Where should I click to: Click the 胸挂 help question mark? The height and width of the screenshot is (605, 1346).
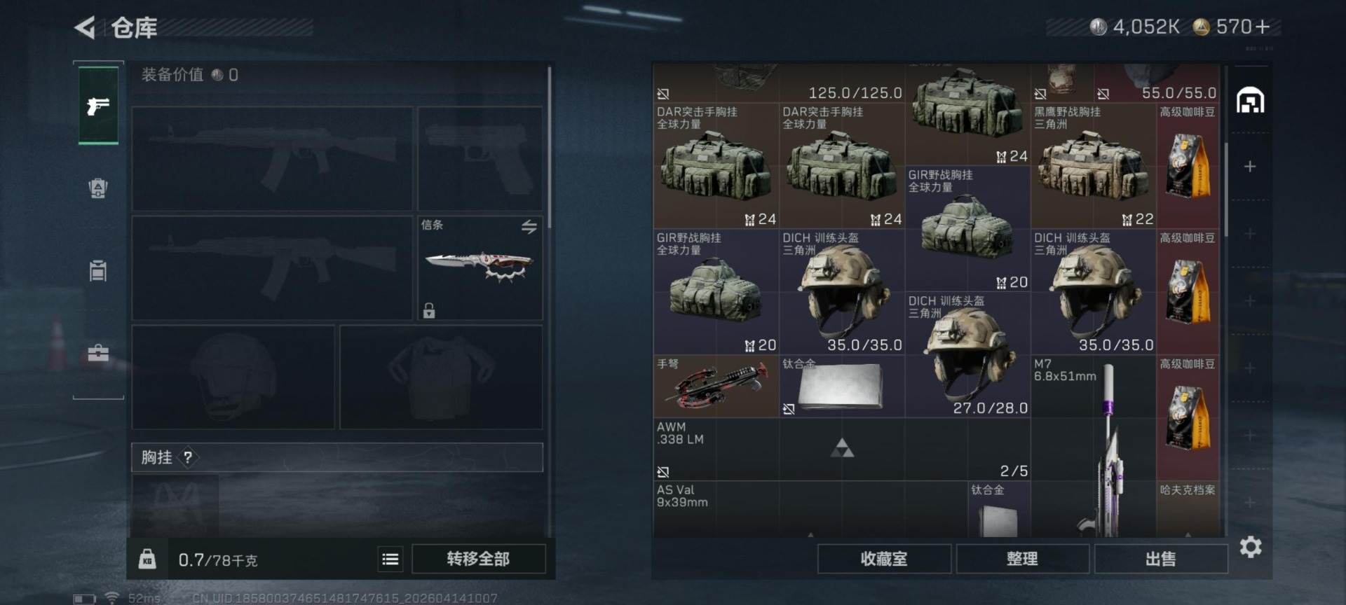click(x=187, y=457)
